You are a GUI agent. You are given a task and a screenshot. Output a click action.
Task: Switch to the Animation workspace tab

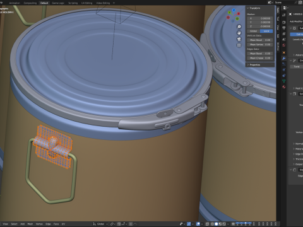pos(15,3)
